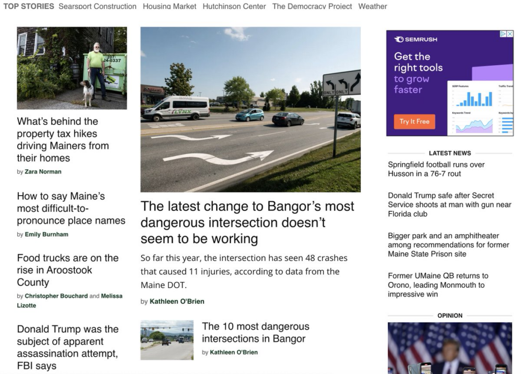Open the small dangerous intersections thumbnail
This screenshot has width=521, height=374.
point(167,340)
